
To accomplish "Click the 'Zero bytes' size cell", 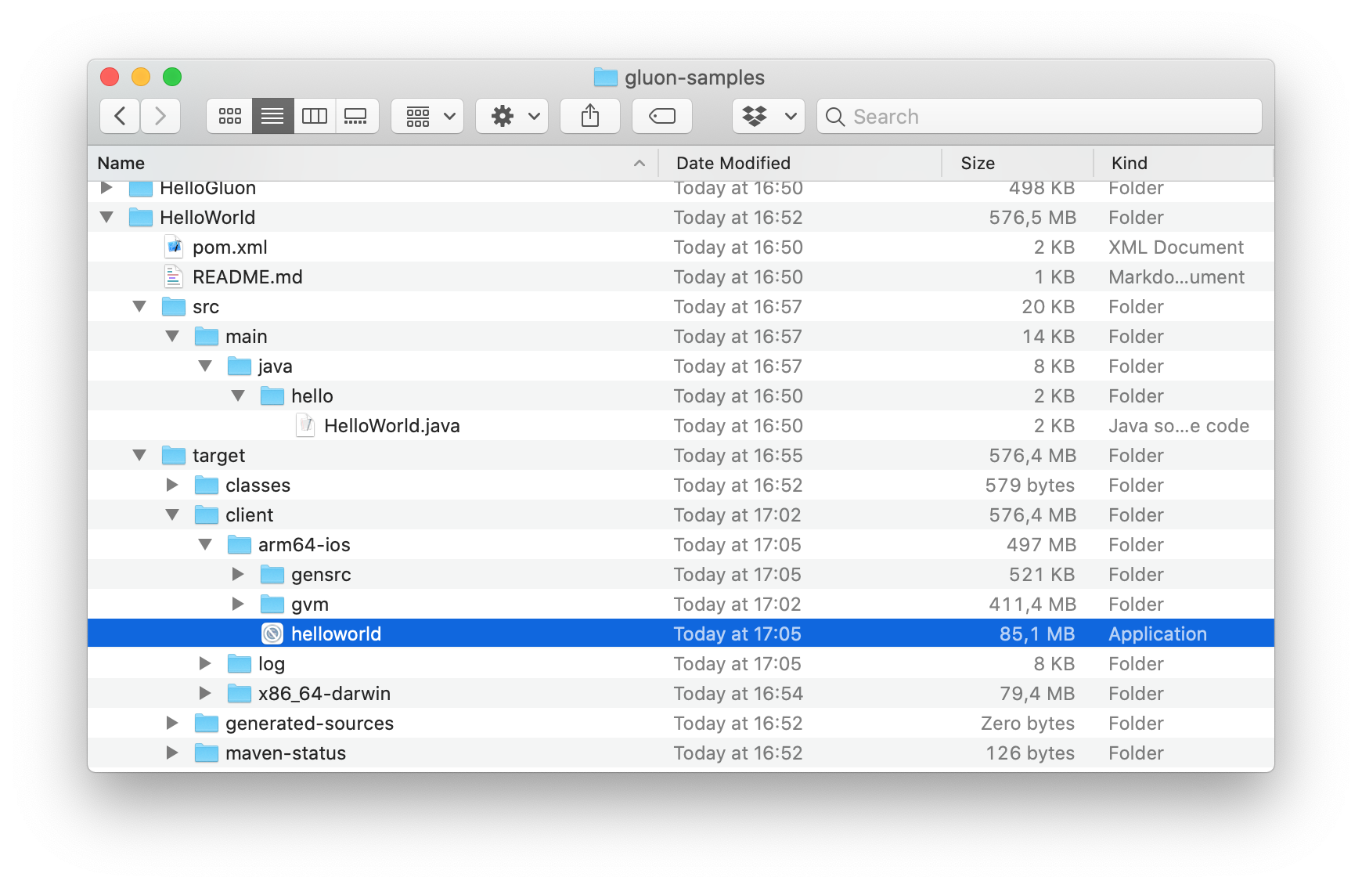I will pyautogui.click(x=1028, y=724).
